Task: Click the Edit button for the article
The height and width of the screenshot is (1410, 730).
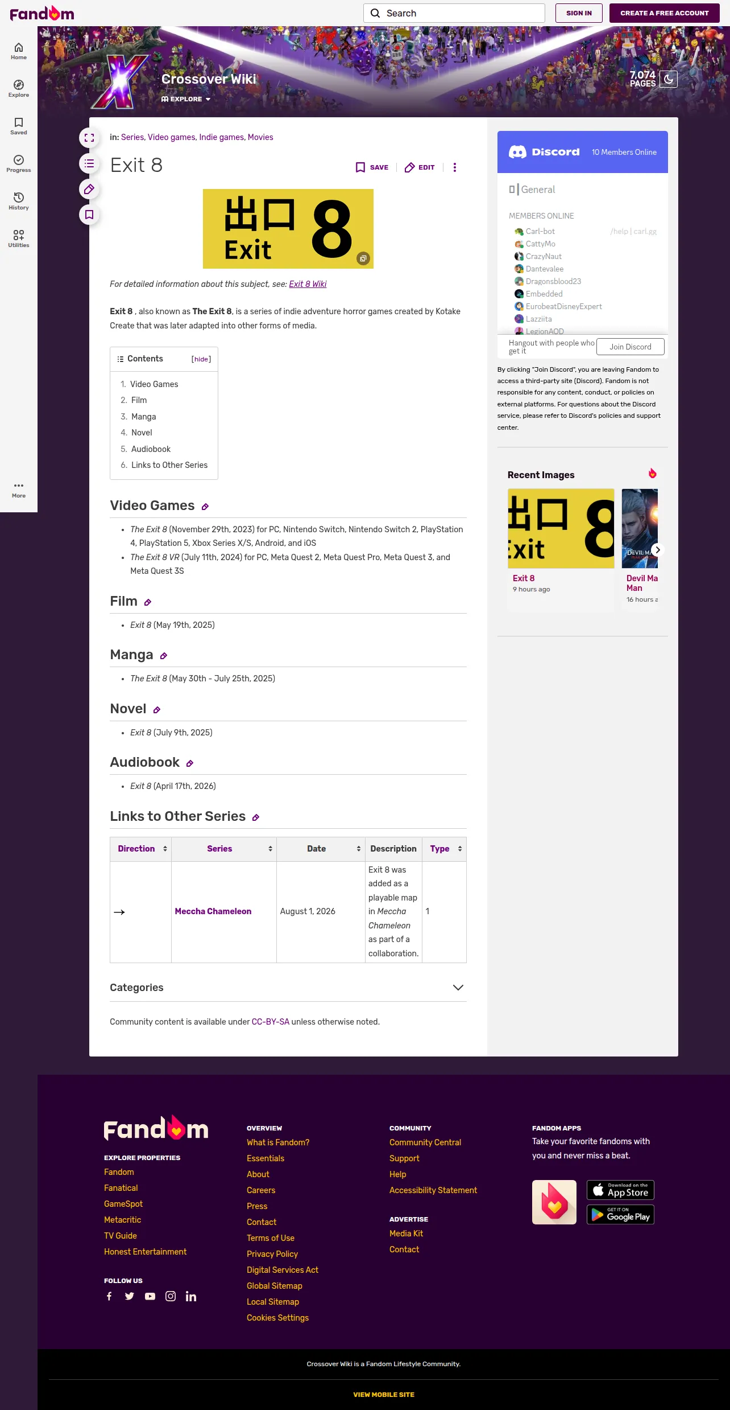Action: (x=420, y=167)
